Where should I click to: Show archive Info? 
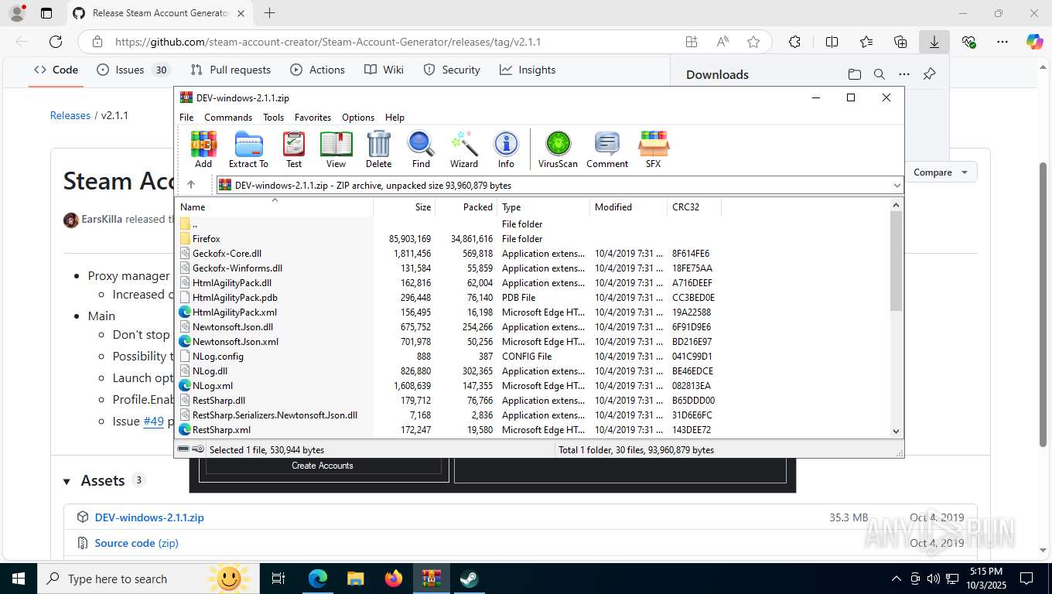[x=506, y=149]
